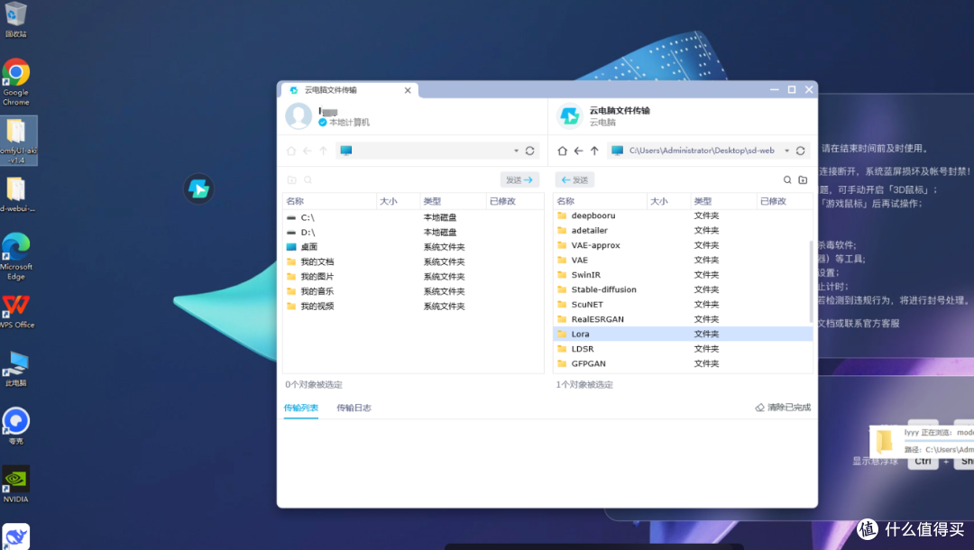Expand cloud PC path dropdown arrow

[x=787, y=151]
